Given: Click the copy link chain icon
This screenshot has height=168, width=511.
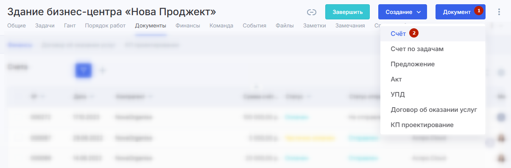Looking at the screenshot, I should tap(312, 12).
